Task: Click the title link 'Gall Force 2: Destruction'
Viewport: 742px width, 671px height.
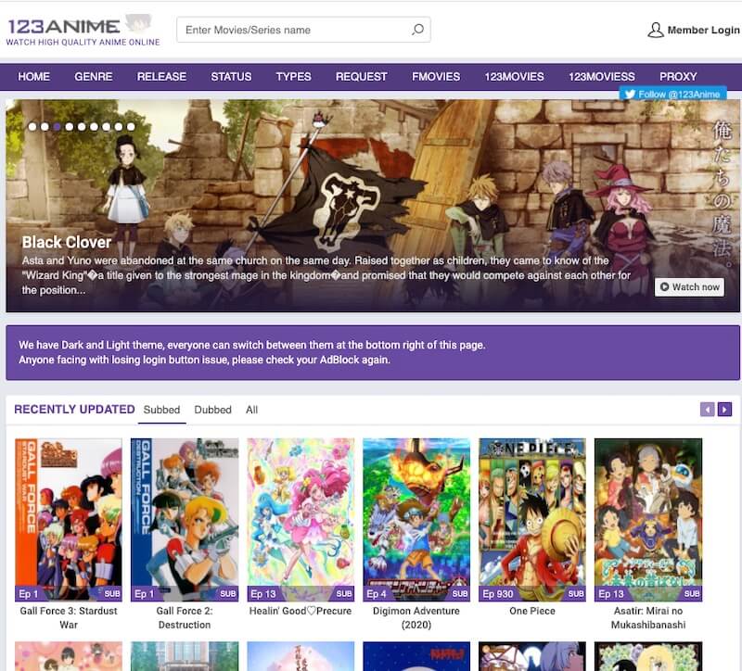Action: click(185, 617)
